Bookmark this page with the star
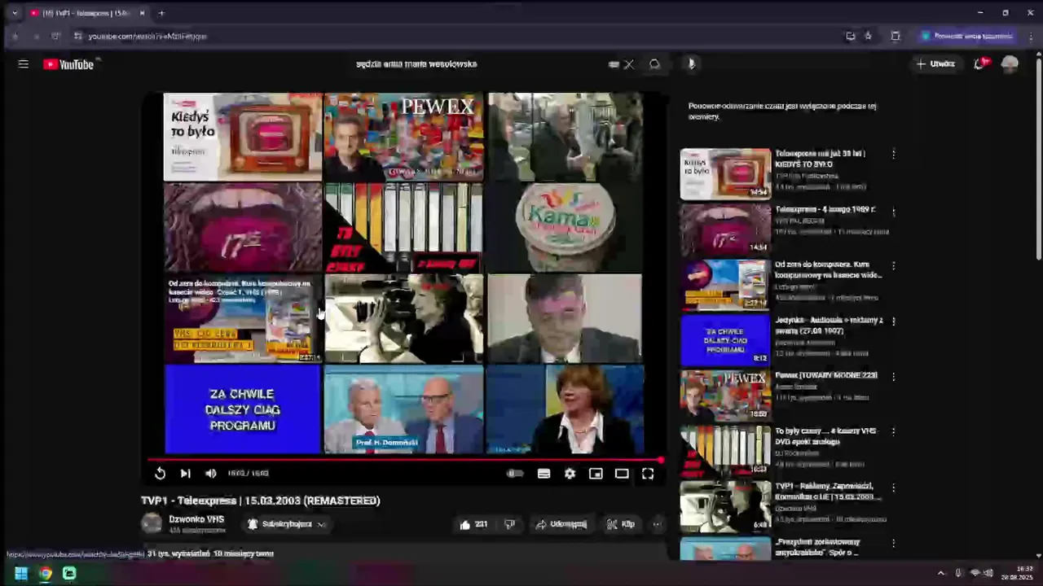 (x=869, y=36)
